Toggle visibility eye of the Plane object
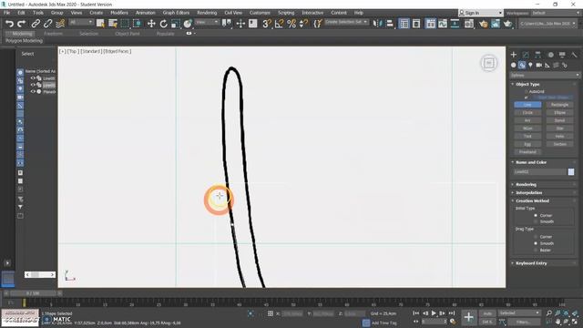583x328 pixels. 33,91
